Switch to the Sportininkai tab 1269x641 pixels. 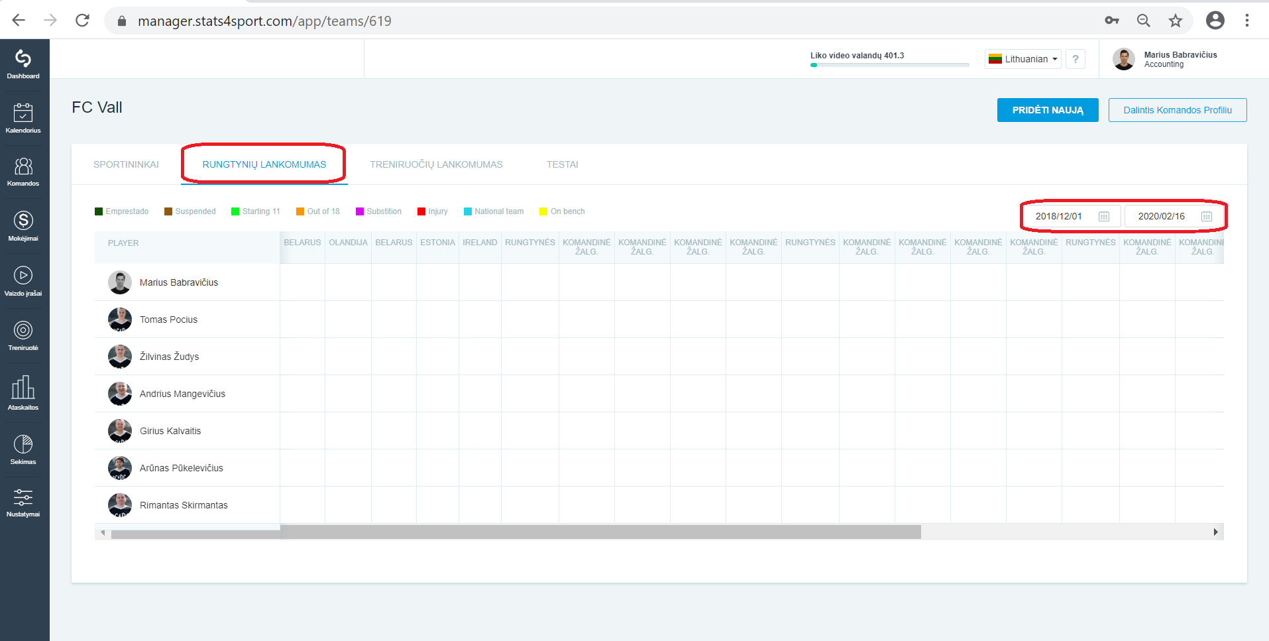tap(126, 164)
